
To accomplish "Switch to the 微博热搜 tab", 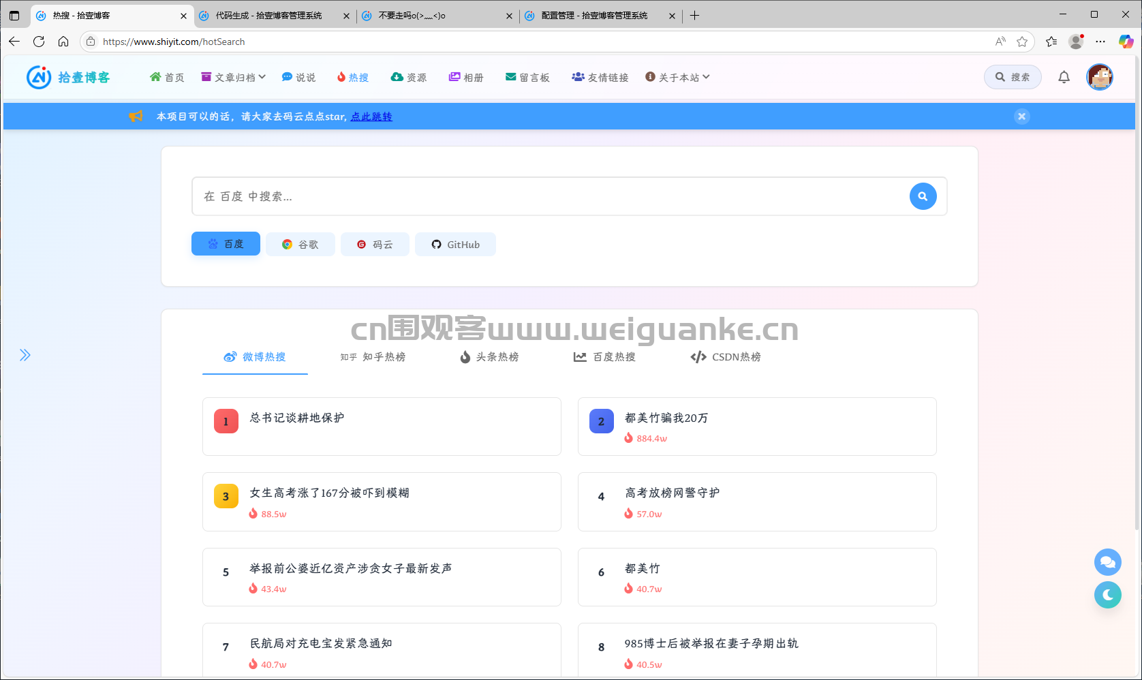I will pyautogui.click(x=255, y=357).
